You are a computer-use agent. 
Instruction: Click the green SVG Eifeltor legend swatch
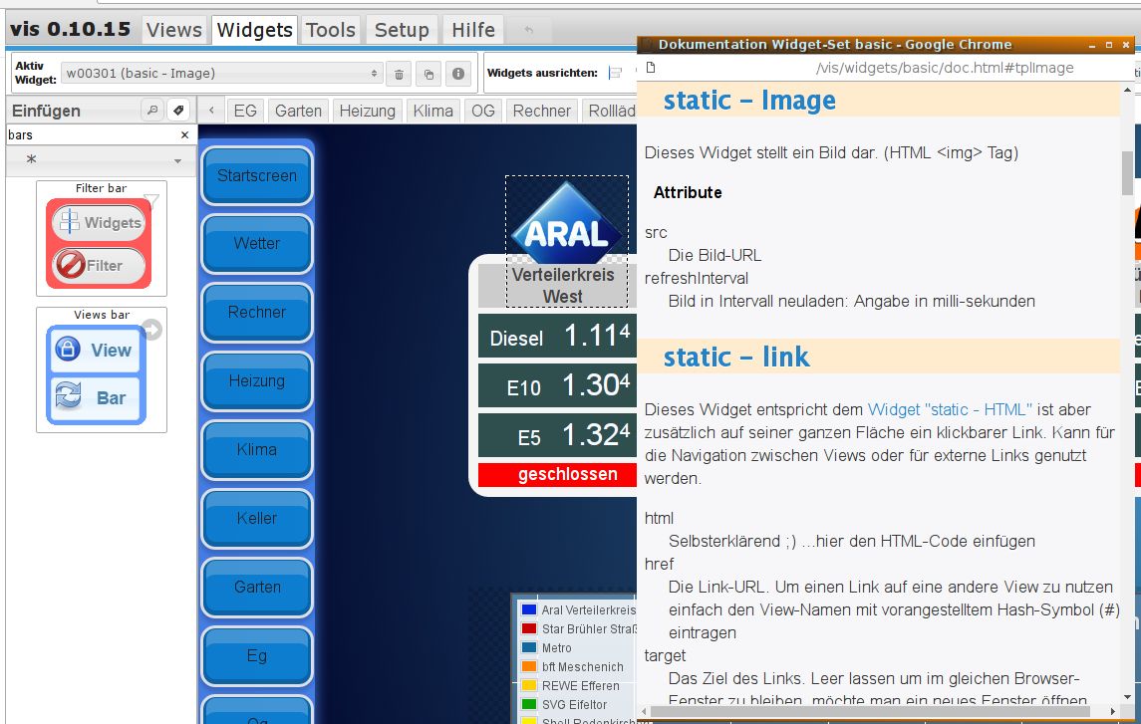pyautogui.click(x=529, y=704)
